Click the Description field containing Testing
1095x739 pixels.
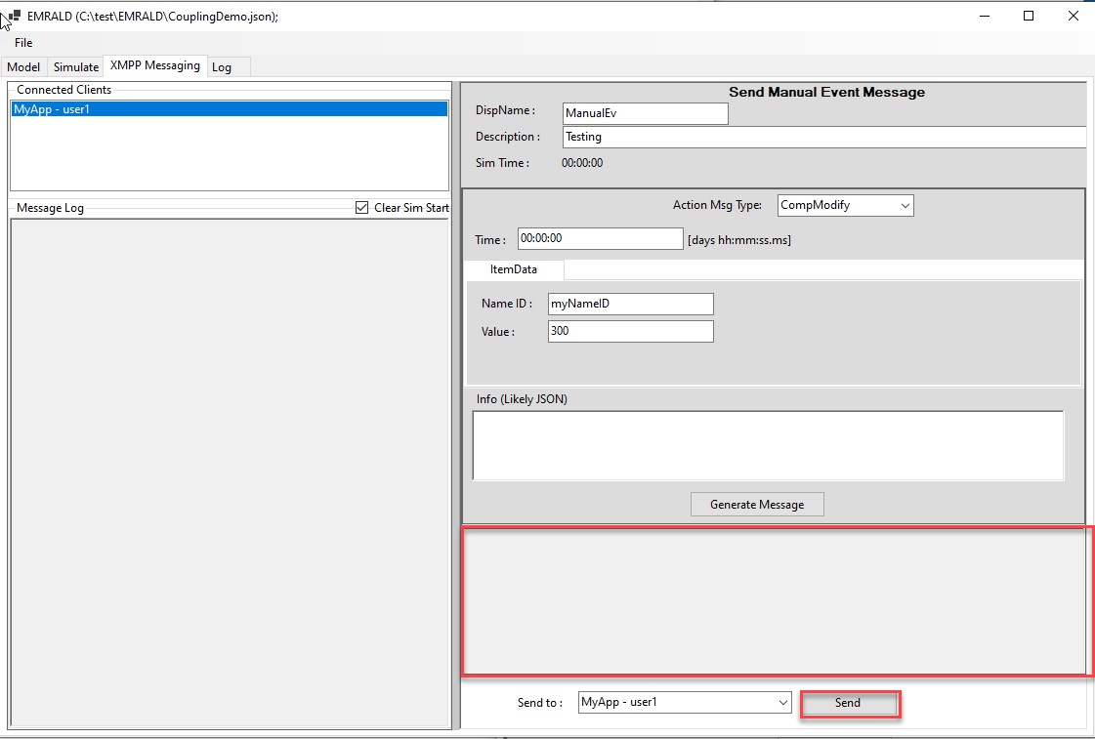click(x=824, y=137)
